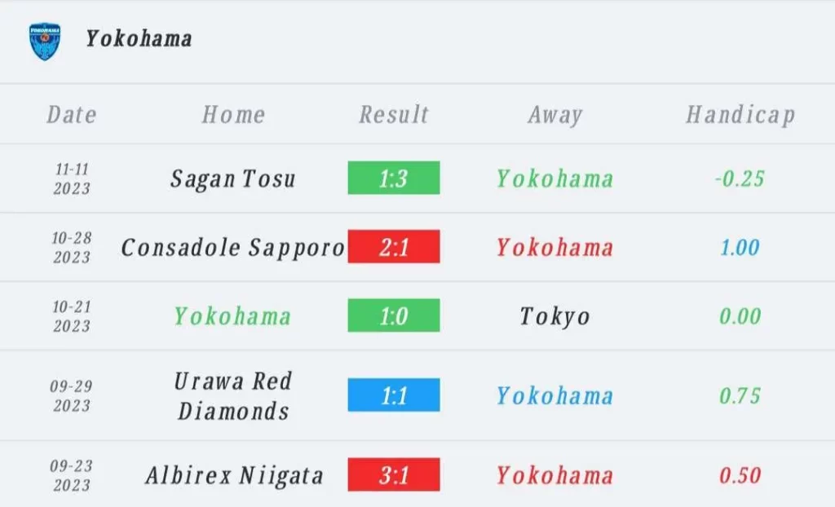This screenshot has height=507, width=835.
Task: Click the Yokohama team crest icon
Action: point(45,41)
